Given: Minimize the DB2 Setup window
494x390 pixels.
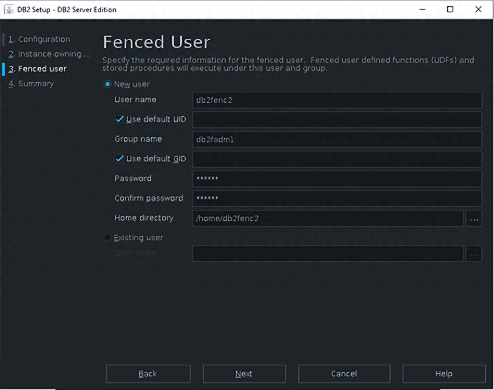Looking at the screenshot, I should (422, 9).
